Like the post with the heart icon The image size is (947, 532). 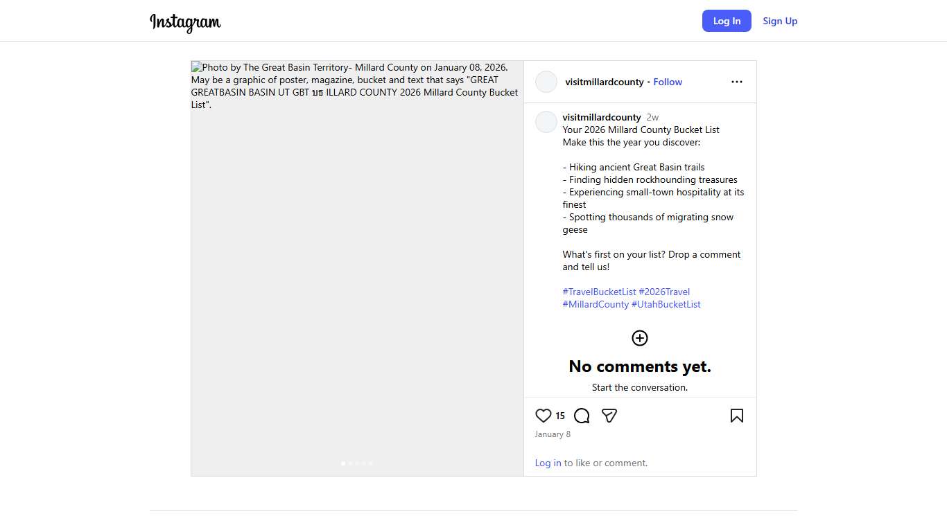pos(544,416)
